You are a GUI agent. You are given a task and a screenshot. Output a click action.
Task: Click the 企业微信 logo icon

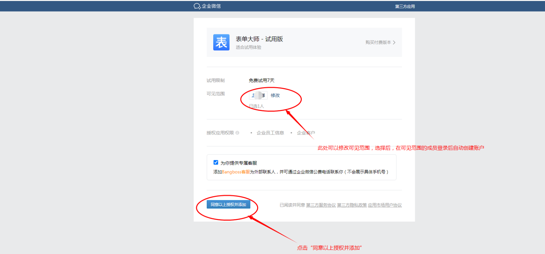[x=197, y=6]
